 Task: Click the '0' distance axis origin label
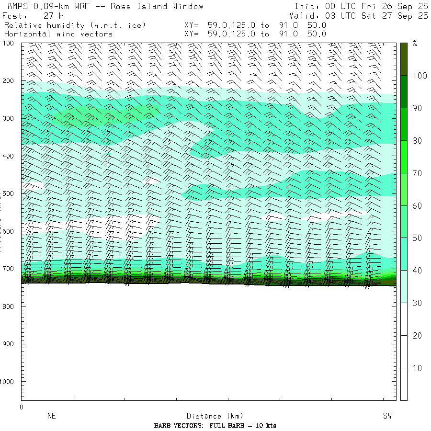[22, 408]
